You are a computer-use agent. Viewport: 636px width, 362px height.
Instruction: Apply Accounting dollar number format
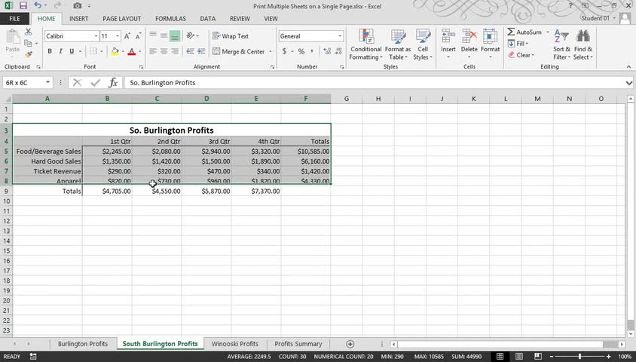284,51
